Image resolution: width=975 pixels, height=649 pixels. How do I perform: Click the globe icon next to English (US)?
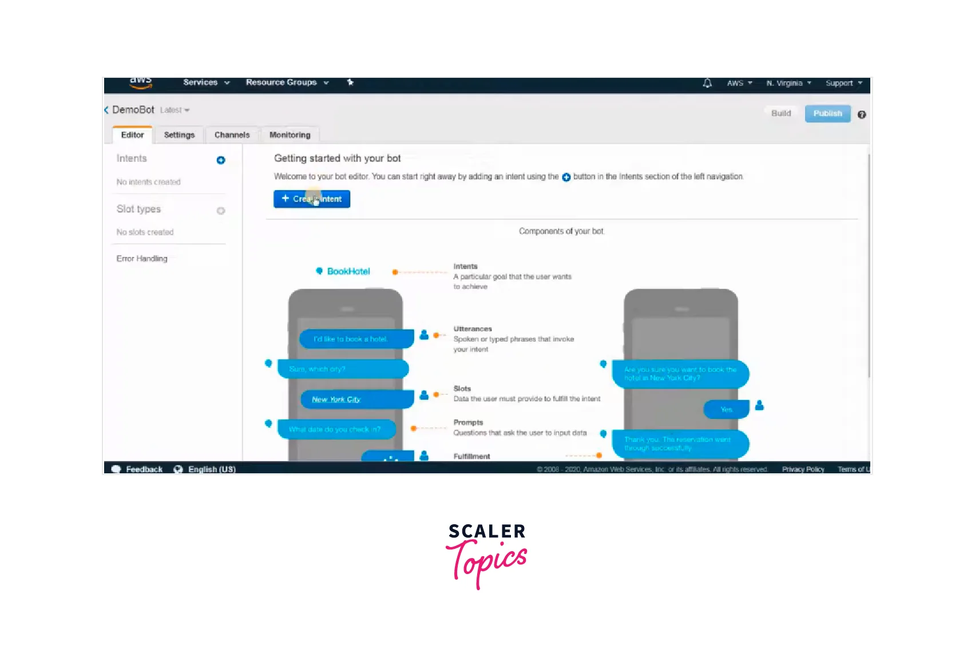(x=178, y=469)
